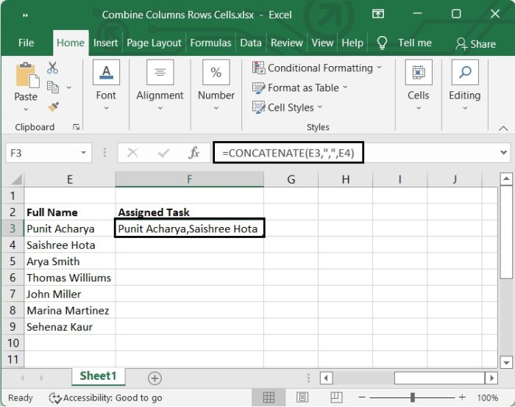This screenshot has height=407, width=515.
Task: Click the Insert Function fx icon
Action: click(193, 153)
